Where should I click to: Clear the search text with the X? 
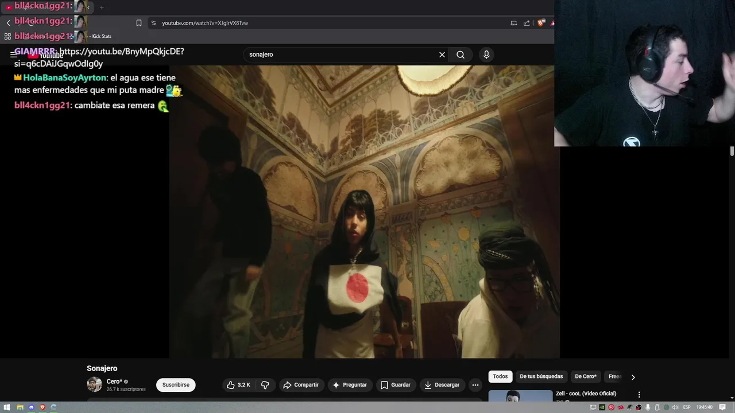(442, 54)
